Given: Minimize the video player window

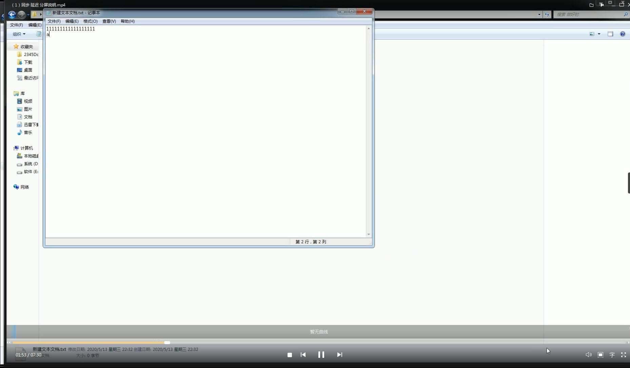Looking at the screenshot, I should coord(613,5).
